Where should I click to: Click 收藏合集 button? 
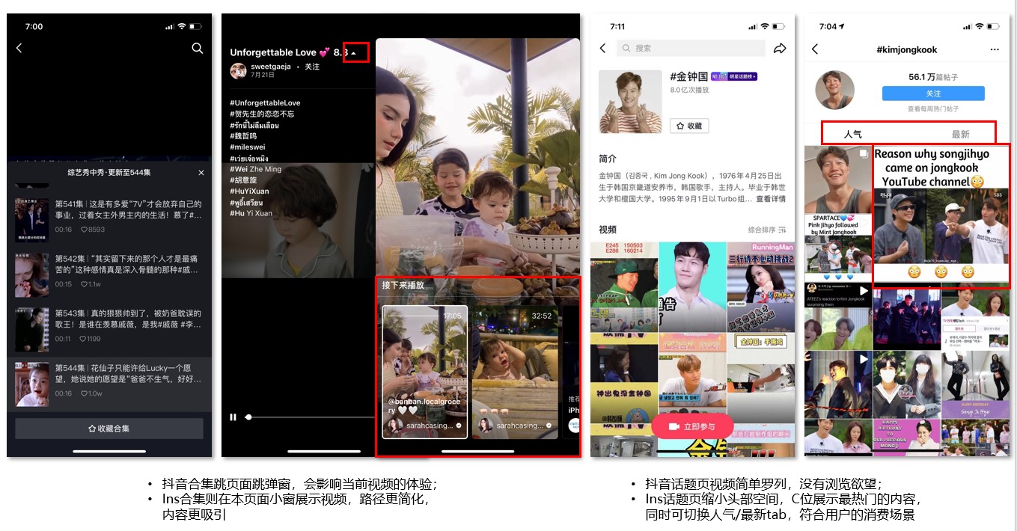click(x=109, y=429)
